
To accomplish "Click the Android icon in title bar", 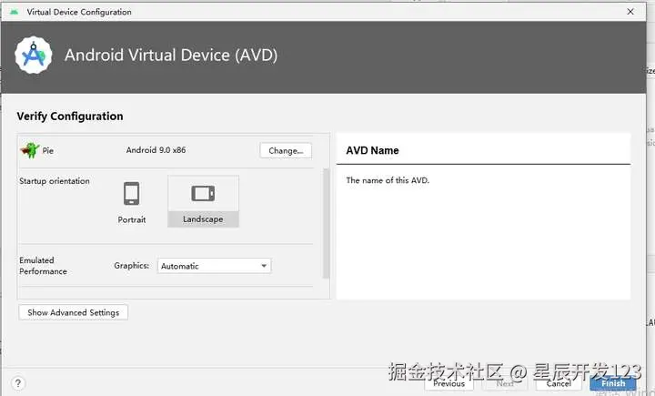I will [14, 12].
